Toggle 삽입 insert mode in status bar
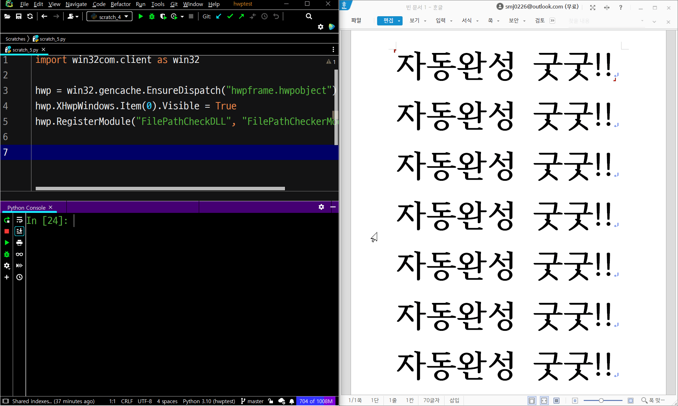Viewport: 678px width, 406px height. click(454, 400)
